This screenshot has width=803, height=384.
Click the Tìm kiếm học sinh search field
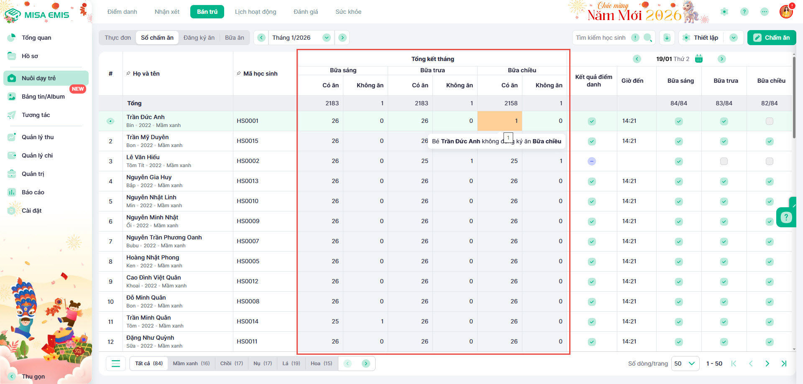click(601, 38)
